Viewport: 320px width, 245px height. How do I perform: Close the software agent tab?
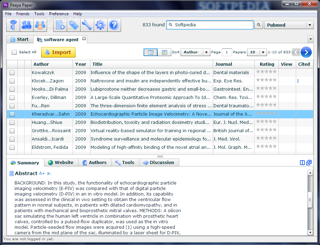pyautogui.click(x=84, y=38)
